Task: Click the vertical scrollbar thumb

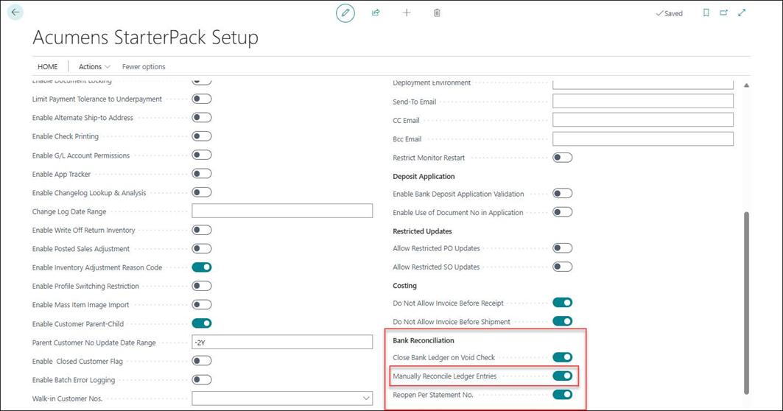Action: [747, 303]
